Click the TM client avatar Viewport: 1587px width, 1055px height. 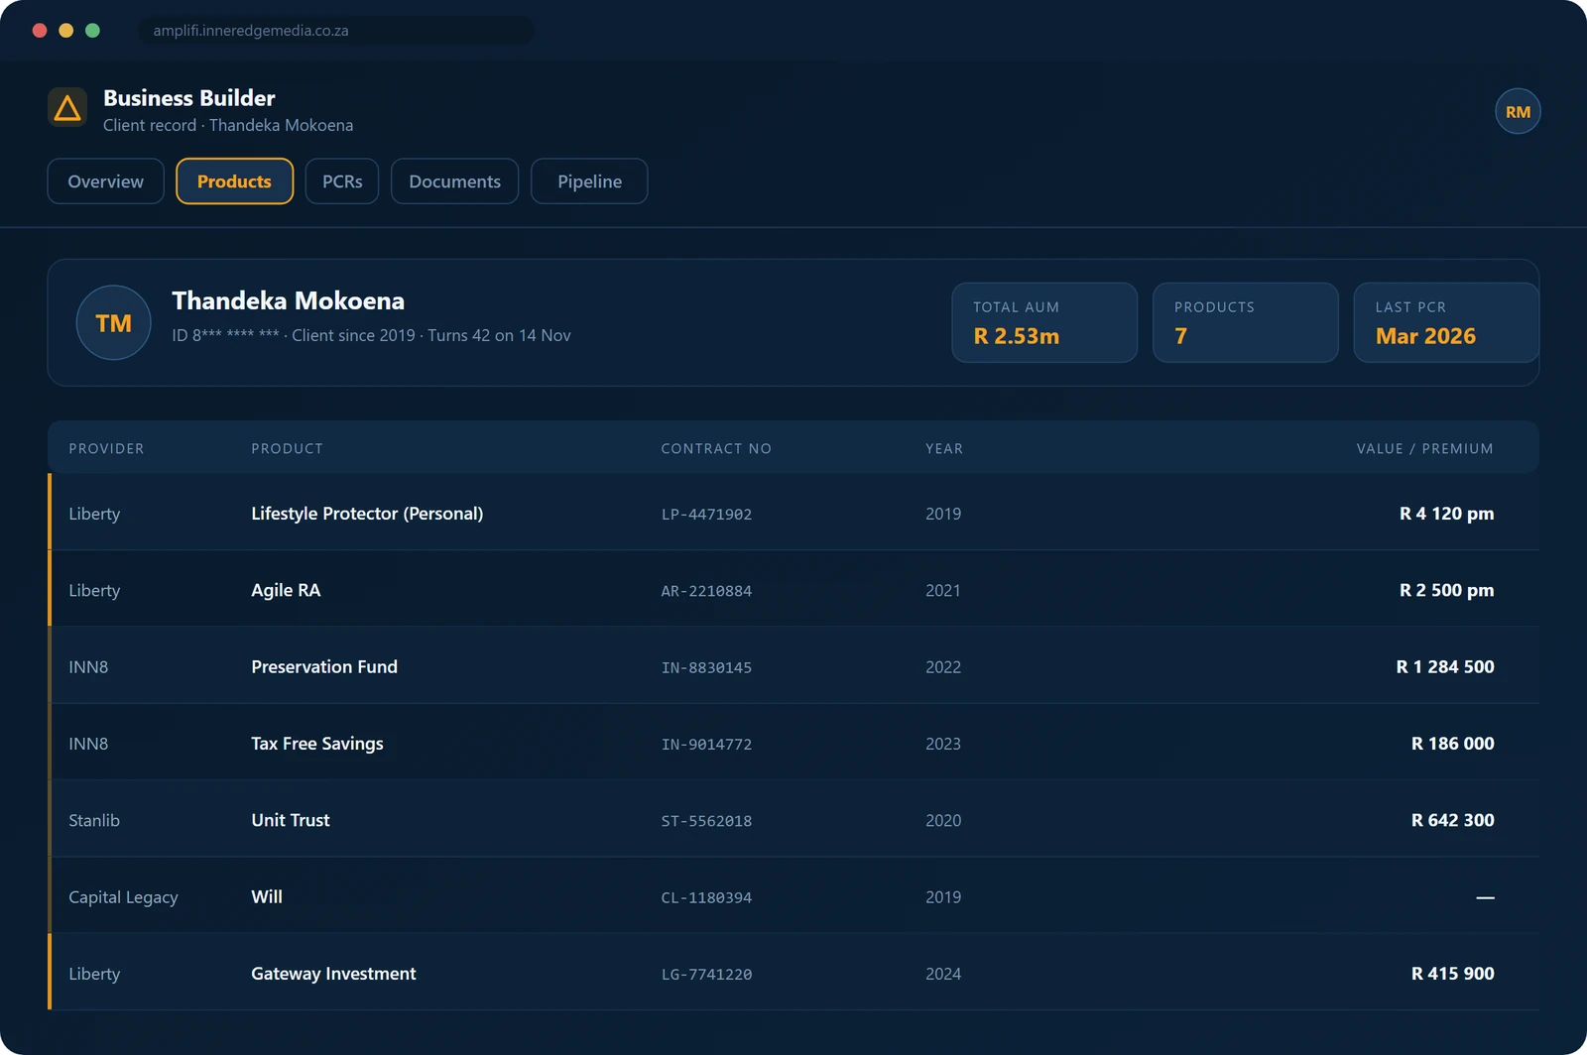point(114,322)
